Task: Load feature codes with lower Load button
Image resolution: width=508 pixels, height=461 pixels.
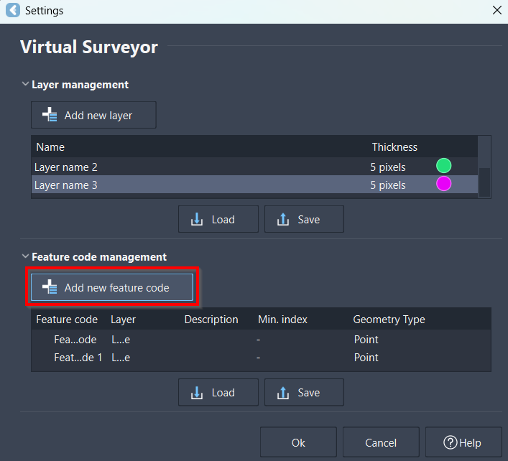Action: 218,392
